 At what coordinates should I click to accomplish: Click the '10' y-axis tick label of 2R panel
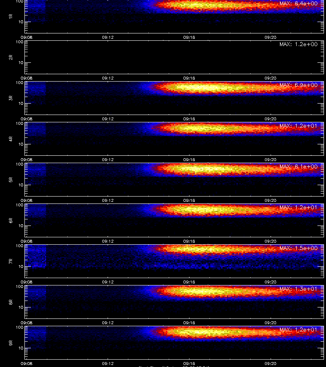pos(21,62)
